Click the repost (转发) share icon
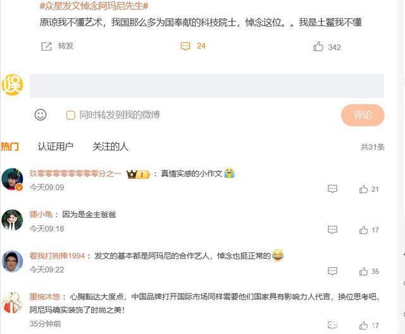The width and height of the screenshot is (405, 334). pyautogui.click(x=46, y=46)
